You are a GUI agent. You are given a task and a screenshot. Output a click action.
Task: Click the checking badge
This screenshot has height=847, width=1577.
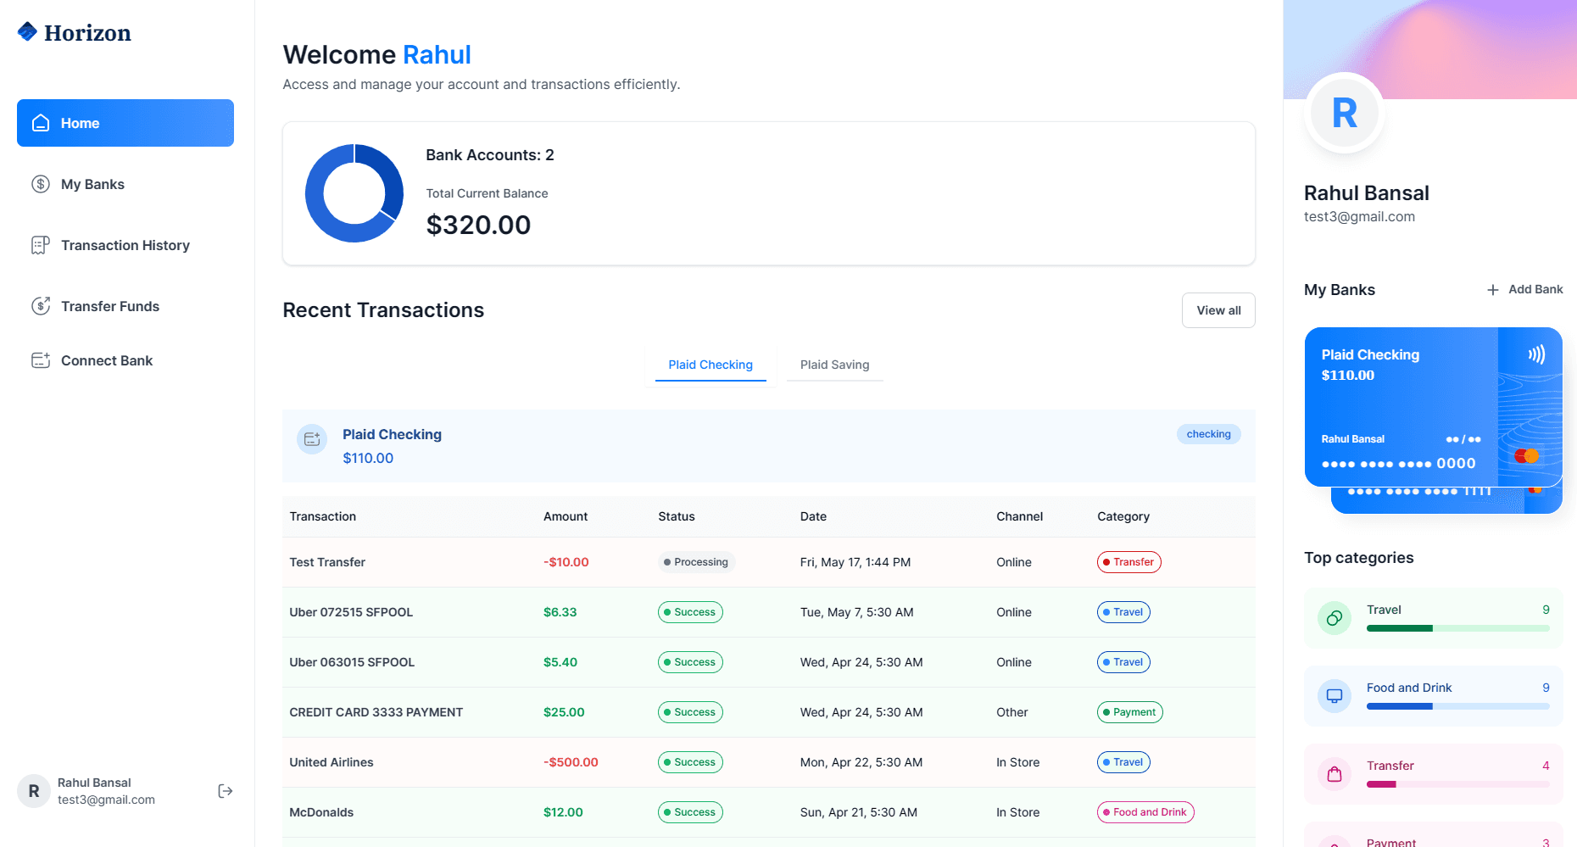(1208, 434)
